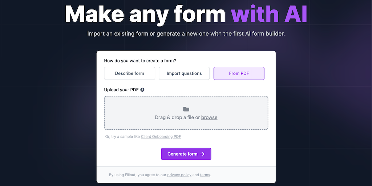Click the 'Upload your PDF' label
The width and height of the screenshot is (372, 186).
coord(121,90)
